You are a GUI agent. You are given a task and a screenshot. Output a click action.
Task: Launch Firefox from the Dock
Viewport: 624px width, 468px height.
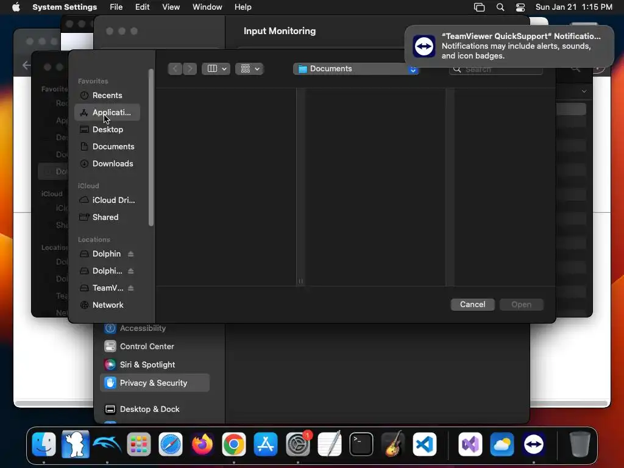pyautogui.click(x=202, y=444)
